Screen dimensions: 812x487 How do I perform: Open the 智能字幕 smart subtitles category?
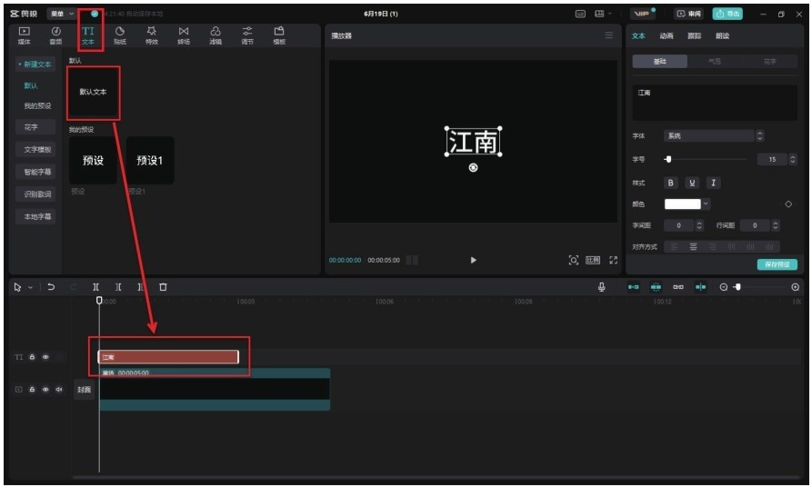[36, 172]
